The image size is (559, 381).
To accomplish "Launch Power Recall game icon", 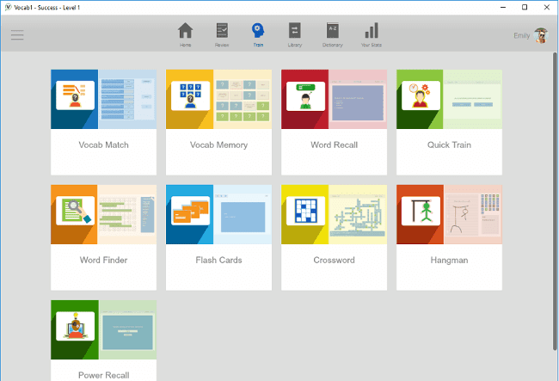I will click(75, 326).
